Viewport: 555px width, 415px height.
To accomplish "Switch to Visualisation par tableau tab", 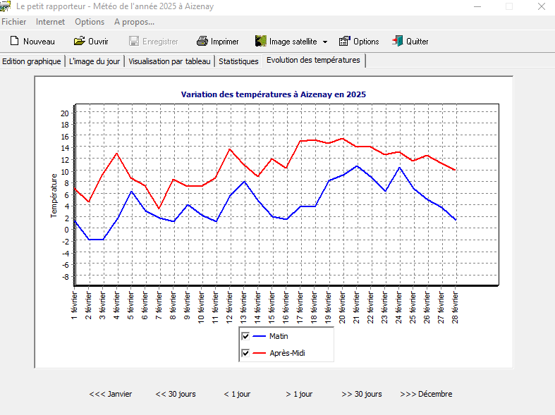I will click(x=169, y=61).
